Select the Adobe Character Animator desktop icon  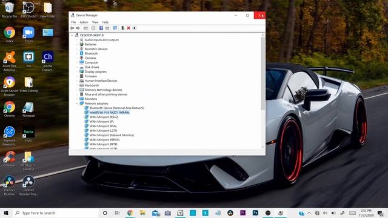[48, 61]
